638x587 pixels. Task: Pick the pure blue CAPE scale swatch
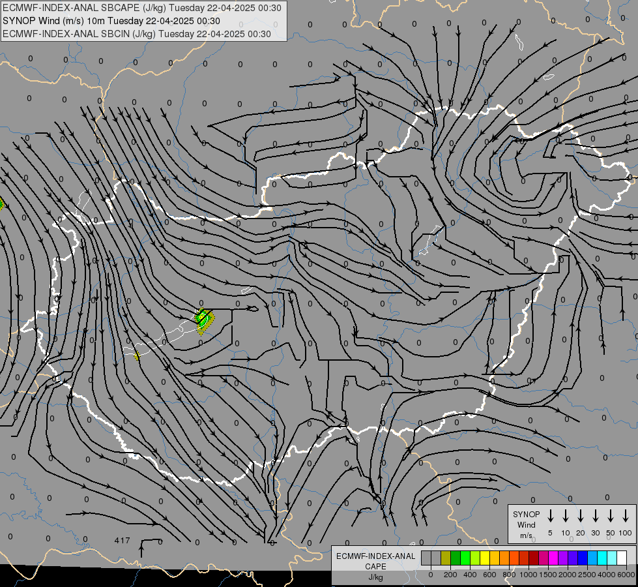click(x=583, y=558)
